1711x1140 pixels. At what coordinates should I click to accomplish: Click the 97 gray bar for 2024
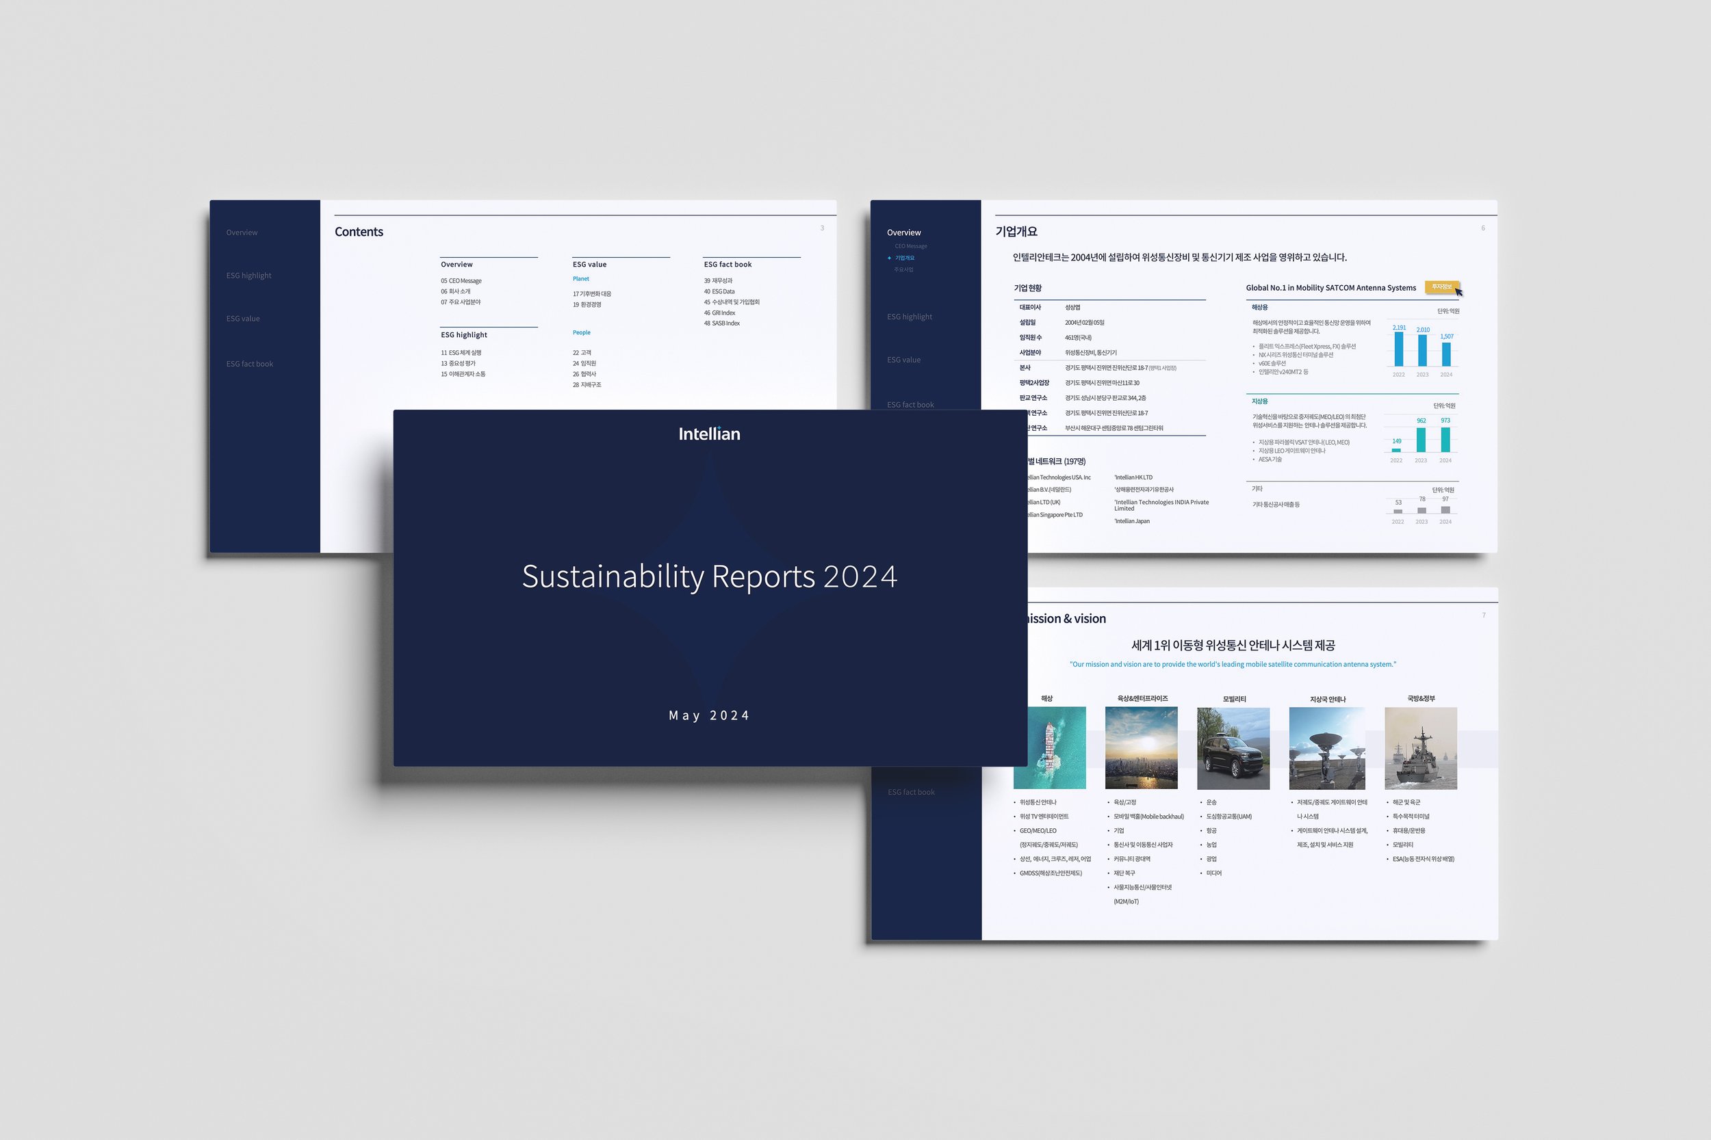(x=1445, y=509)
